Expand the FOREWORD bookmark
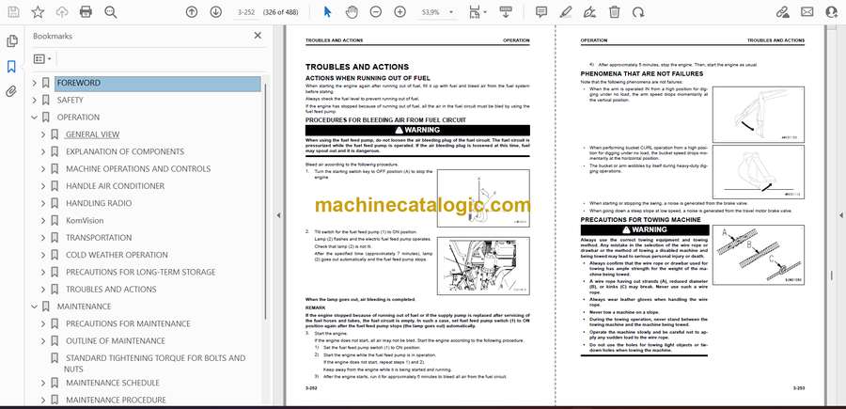The height and width of the screenshot is (409, 846). click(35, 83)
